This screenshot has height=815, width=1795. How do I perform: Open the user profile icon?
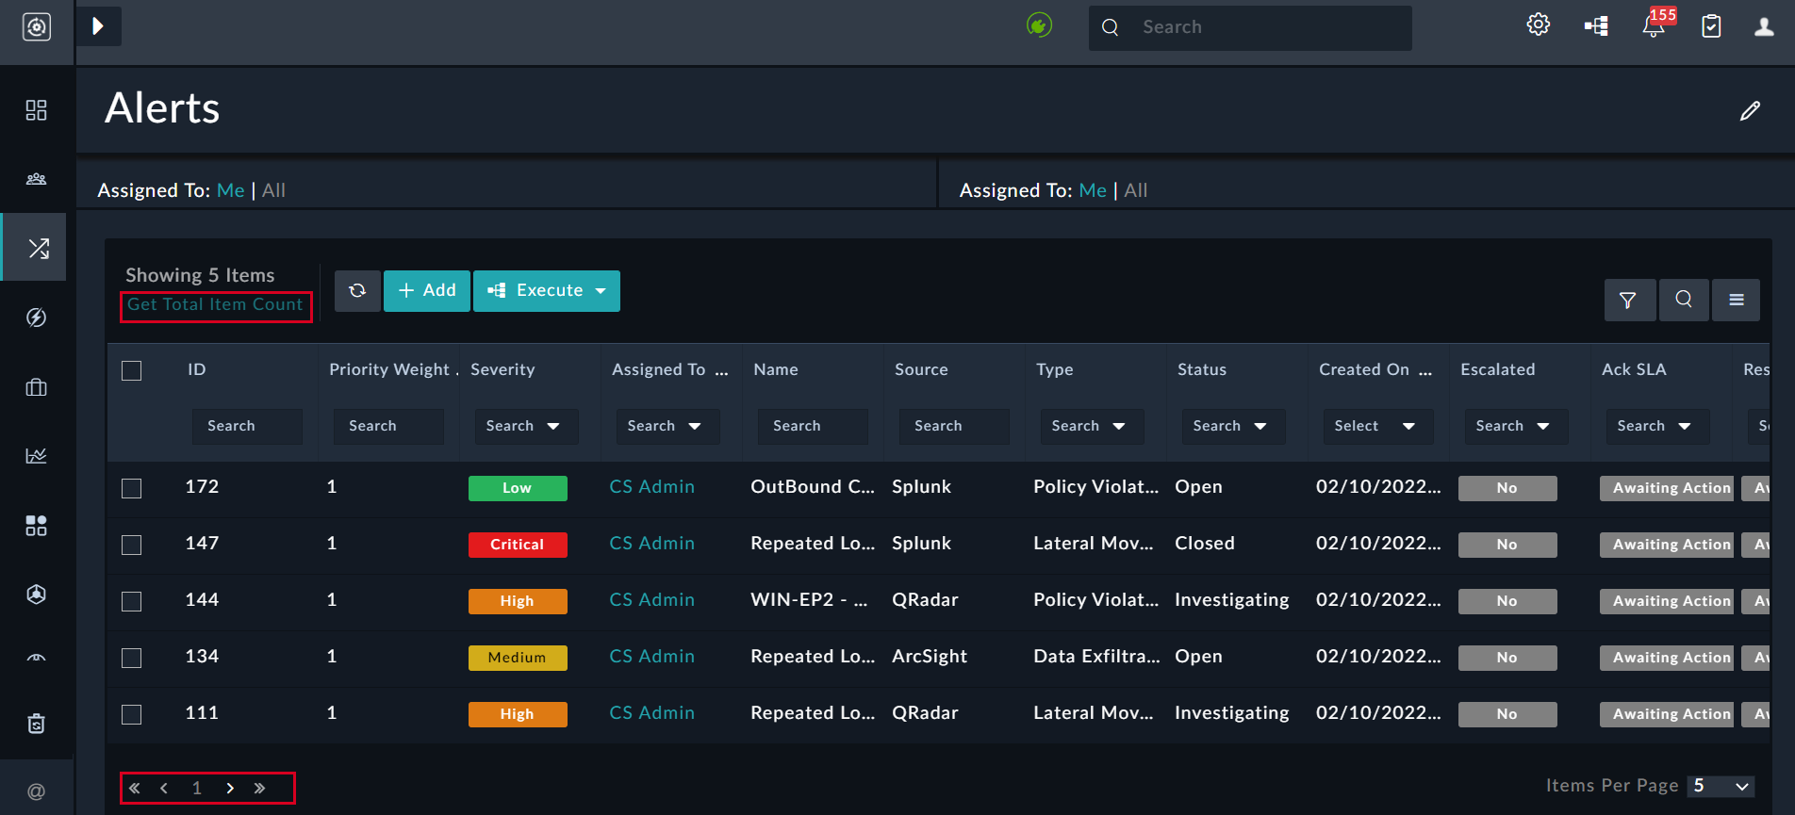pos(1764,26)
